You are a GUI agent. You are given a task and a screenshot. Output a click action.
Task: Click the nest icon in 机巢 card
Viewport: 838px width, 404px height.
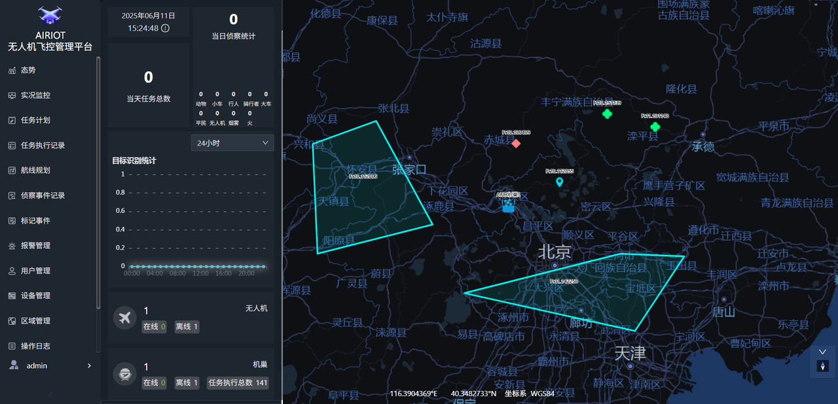(x=124, y=374)
